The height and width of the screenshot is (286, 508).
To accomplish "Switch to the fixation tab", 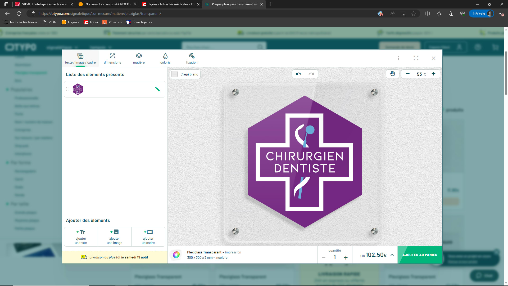I will point(192,58).
